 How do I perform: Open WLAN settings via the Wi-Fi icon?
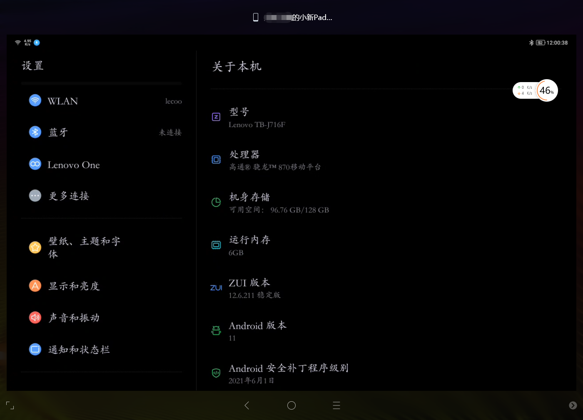point(35,100)
